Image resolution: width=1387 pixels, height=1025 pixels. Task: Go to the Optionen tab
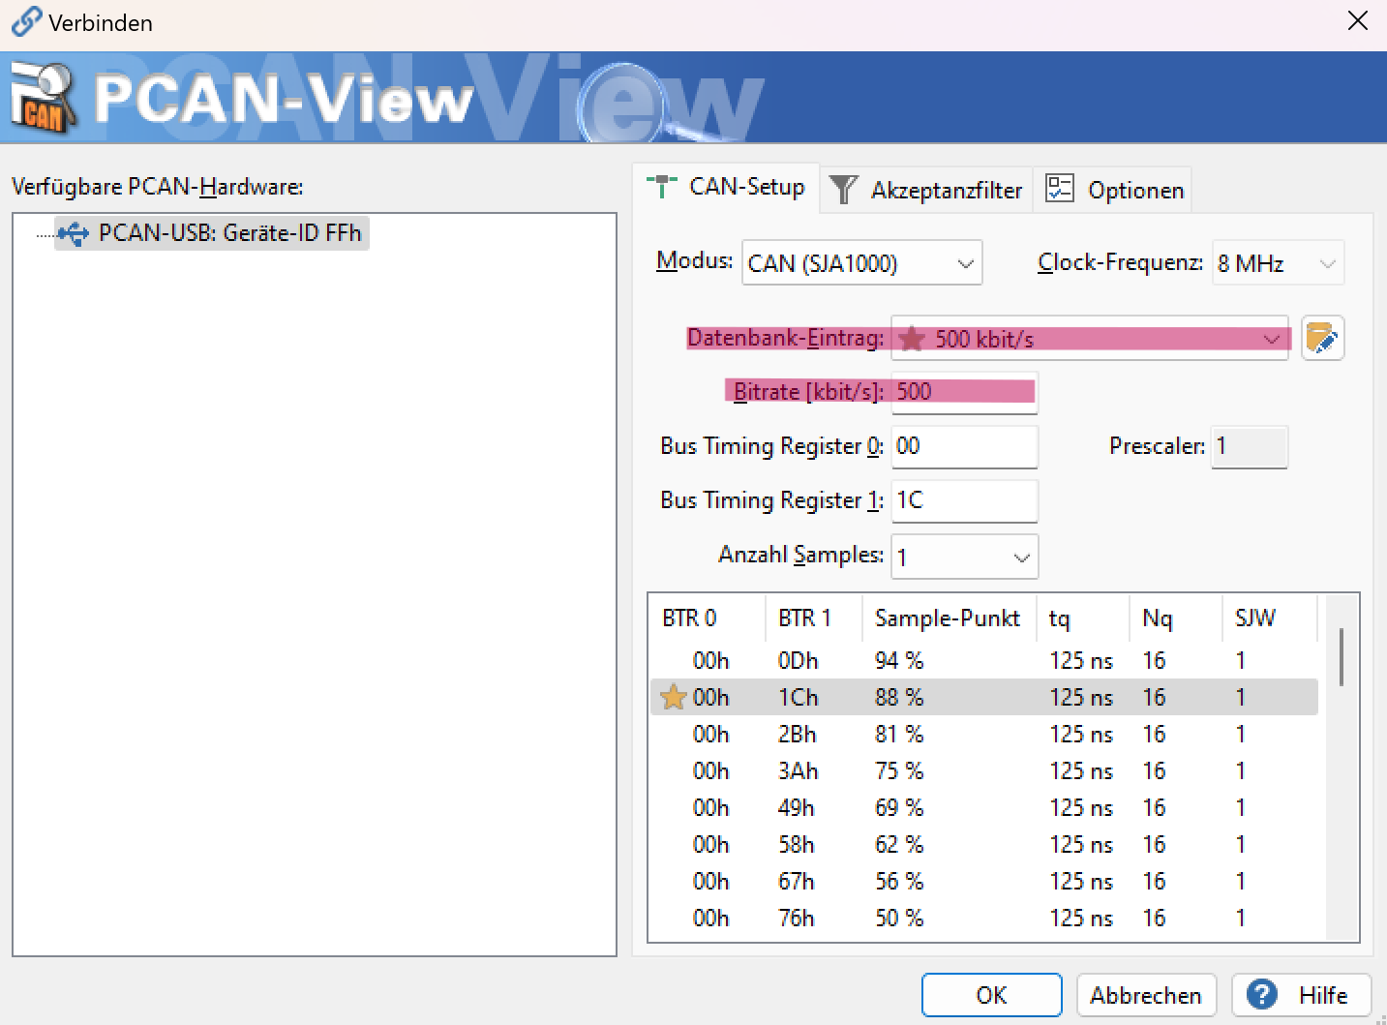pos(1114,190)
